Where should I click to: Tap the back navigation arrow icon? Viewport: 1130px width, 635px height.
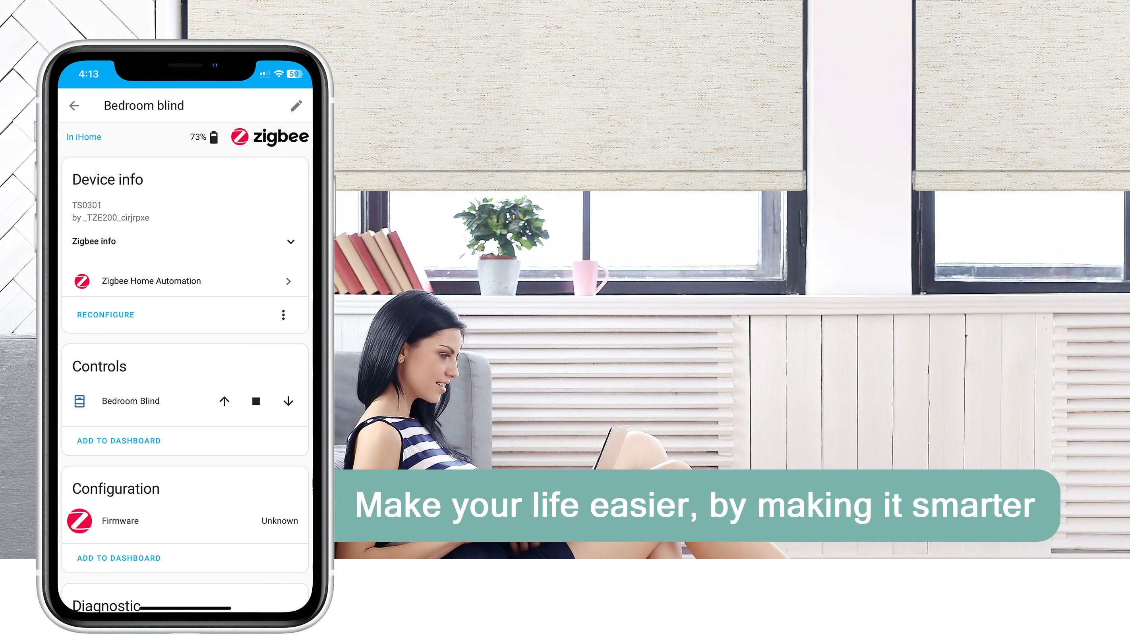[x=75, y=106]
